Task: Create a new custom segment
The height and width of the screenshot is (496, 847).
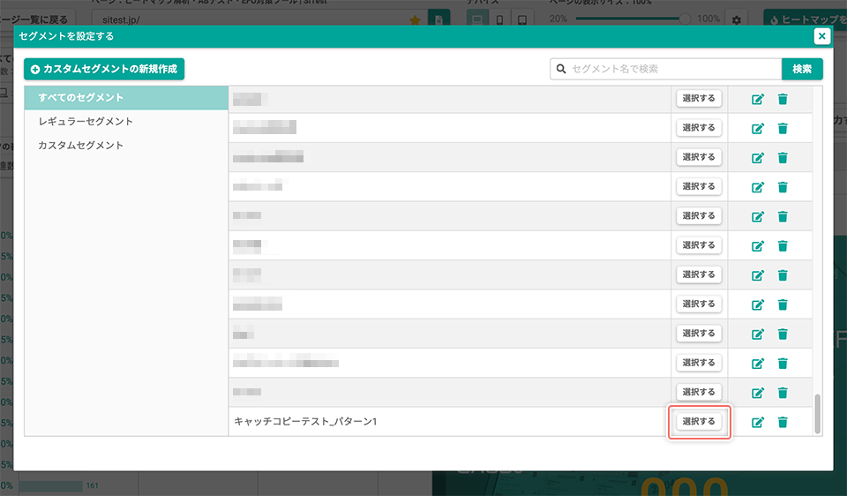Action: click(104, 69)
